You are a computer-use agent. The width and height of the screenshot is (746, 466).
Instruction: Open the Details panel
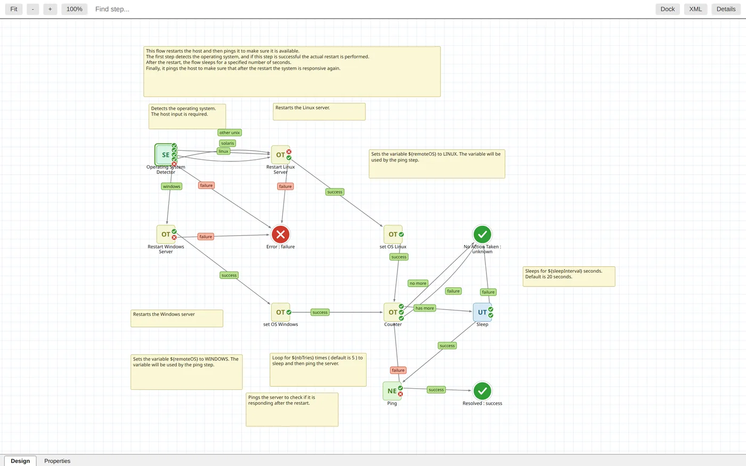click(726, 9)
